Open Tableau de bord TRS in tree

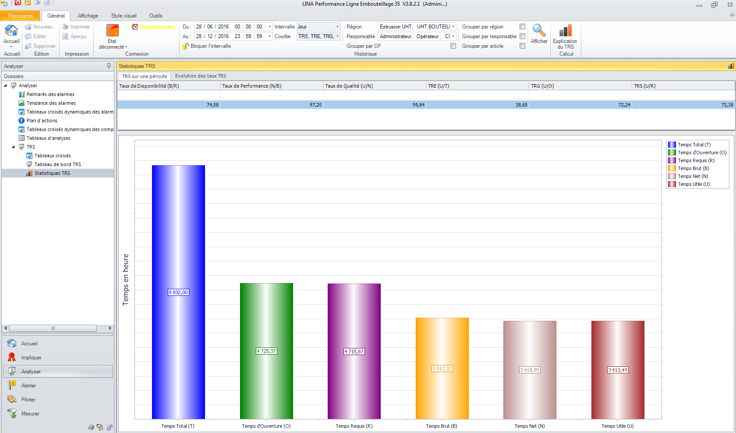coord(58,164)
